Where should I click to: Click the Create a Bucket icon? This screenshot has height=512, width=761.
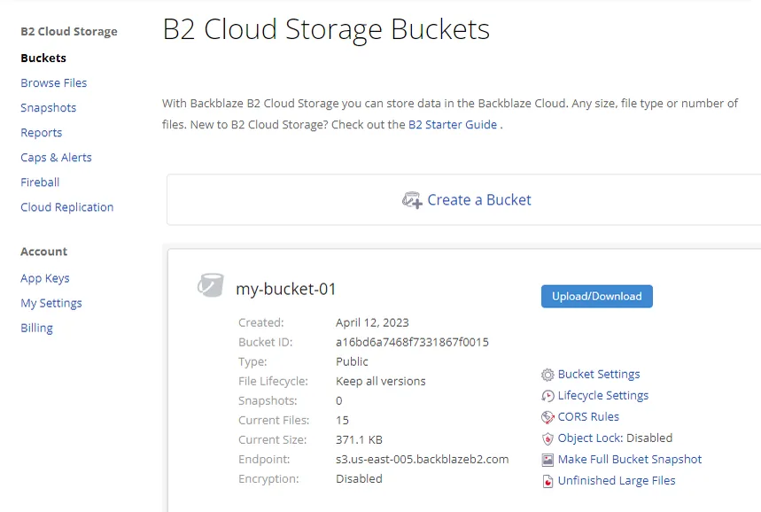[x=412, y=200]
